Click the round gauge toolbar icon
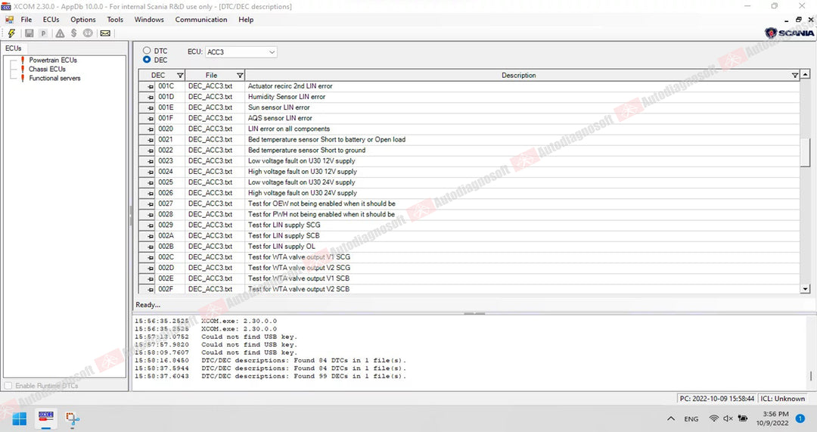 tap(88, 33)
